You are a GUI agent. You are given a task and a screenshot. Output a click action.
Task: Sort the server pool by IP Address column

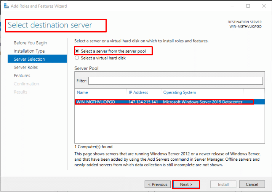click(138, 92)
